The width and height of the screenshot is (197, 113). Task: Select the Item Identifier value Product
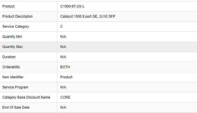point(66,77)
